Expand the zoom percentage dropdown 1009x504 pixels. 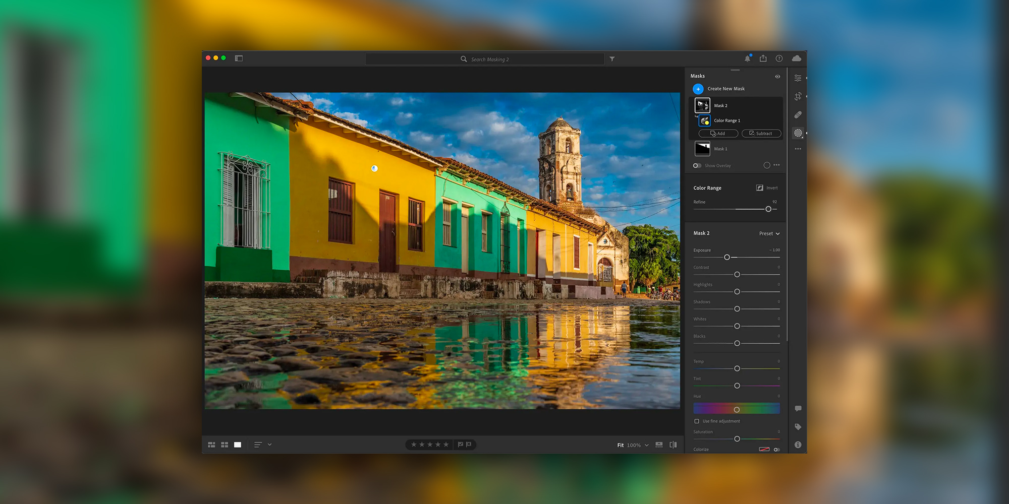(646, 445)
